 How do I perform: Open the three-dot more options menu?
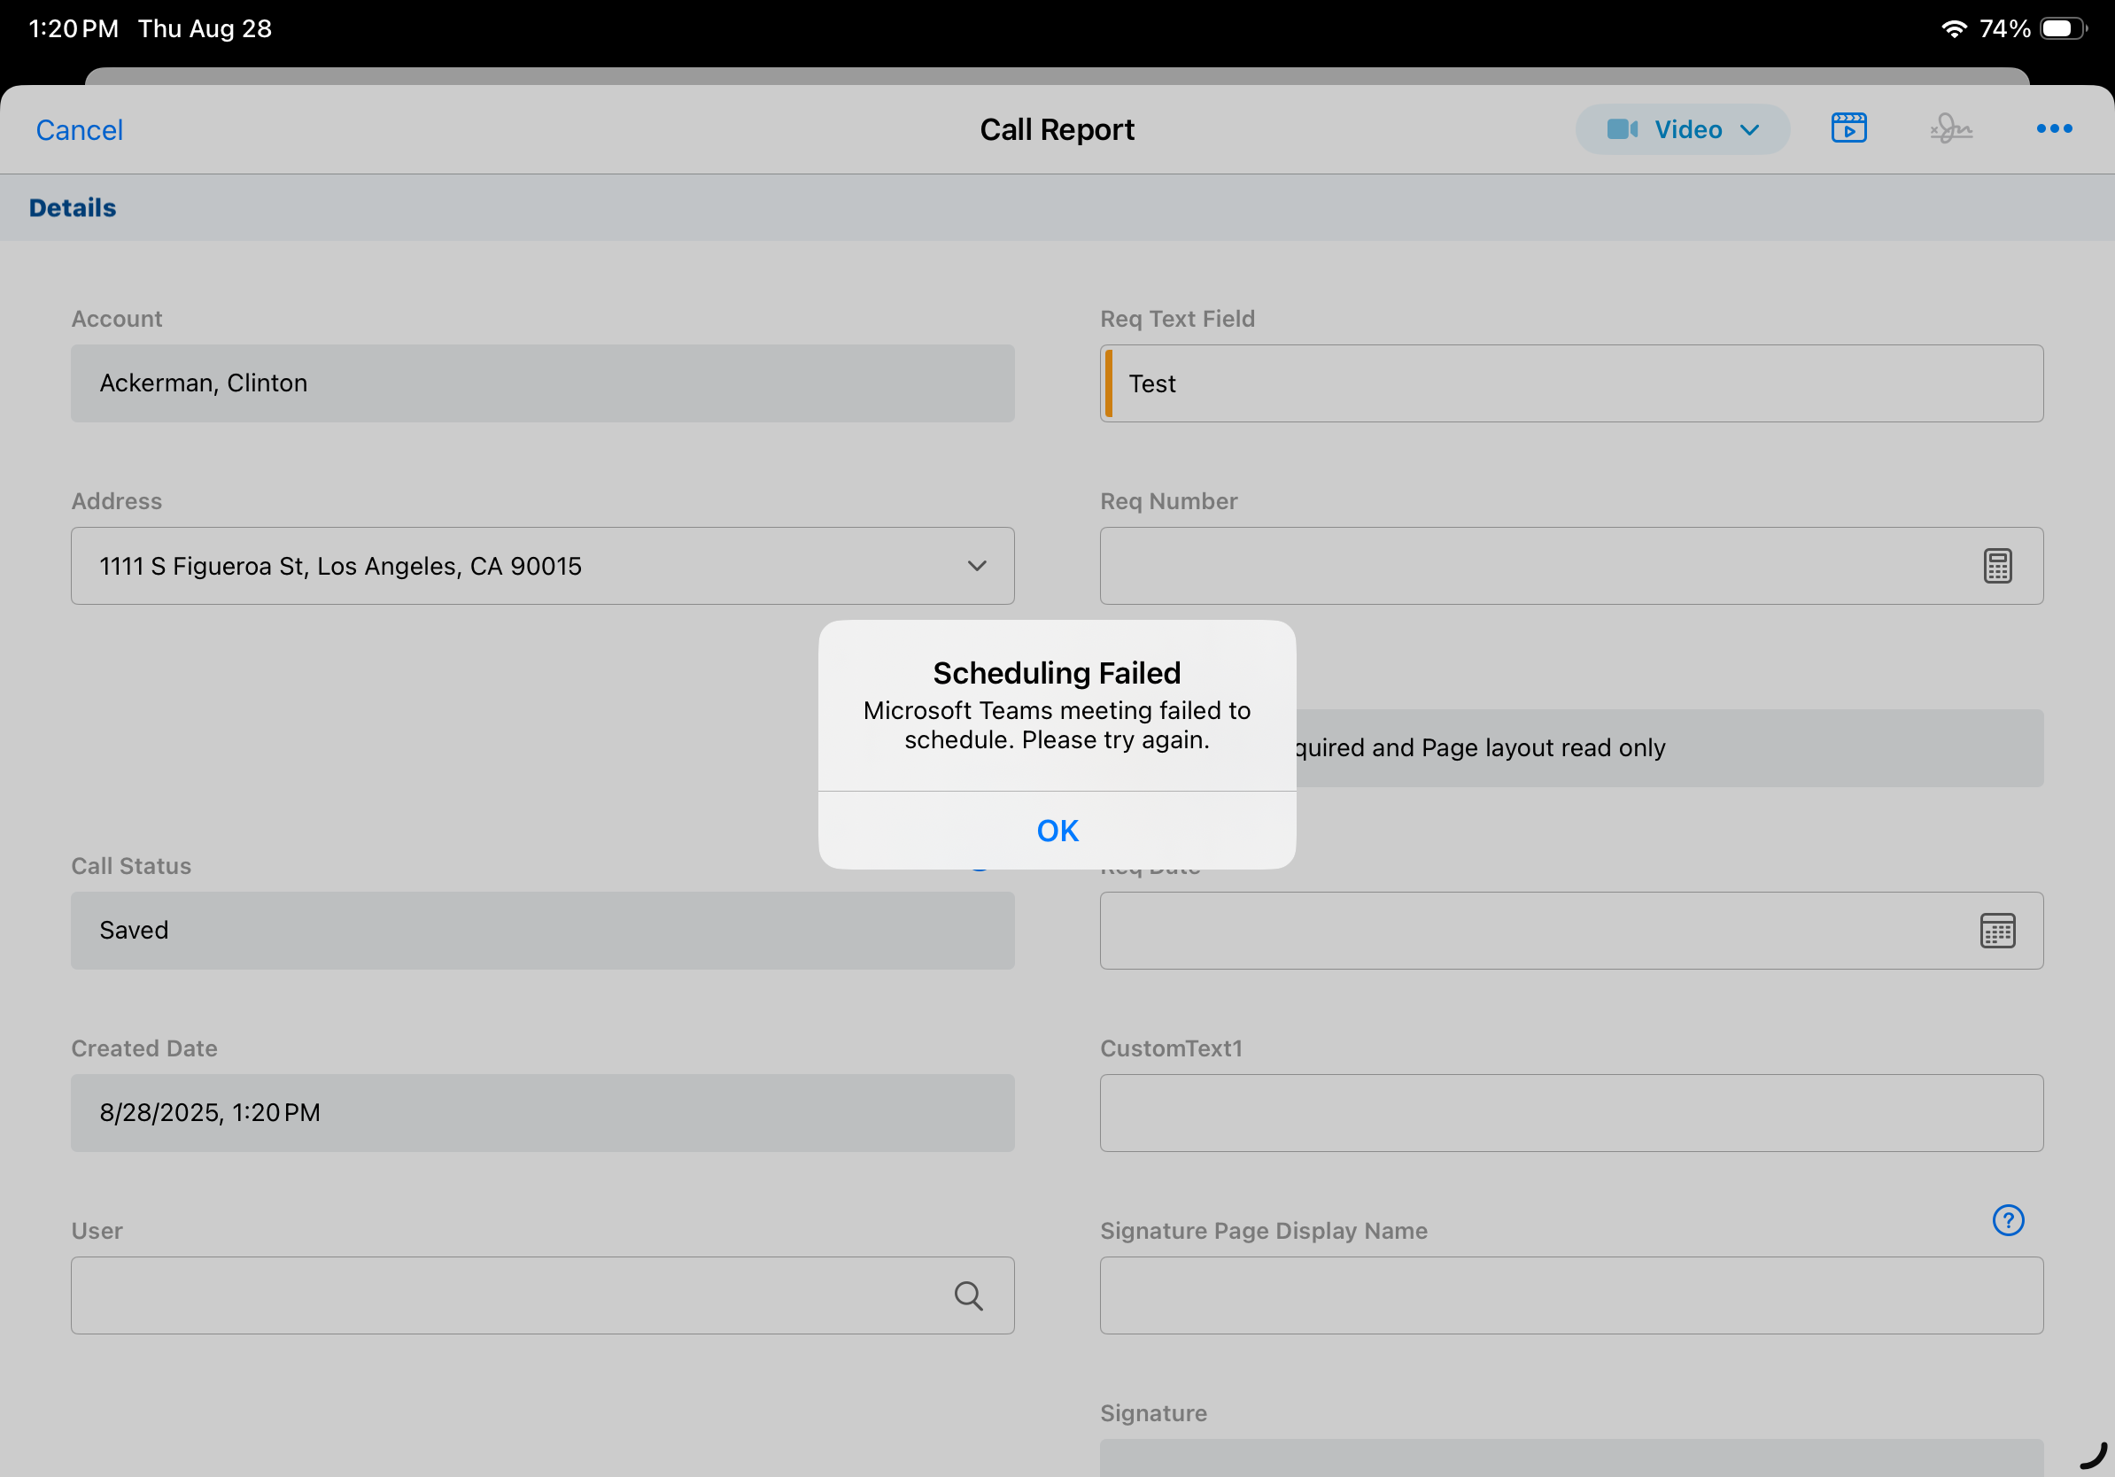tap(2053, 129)
